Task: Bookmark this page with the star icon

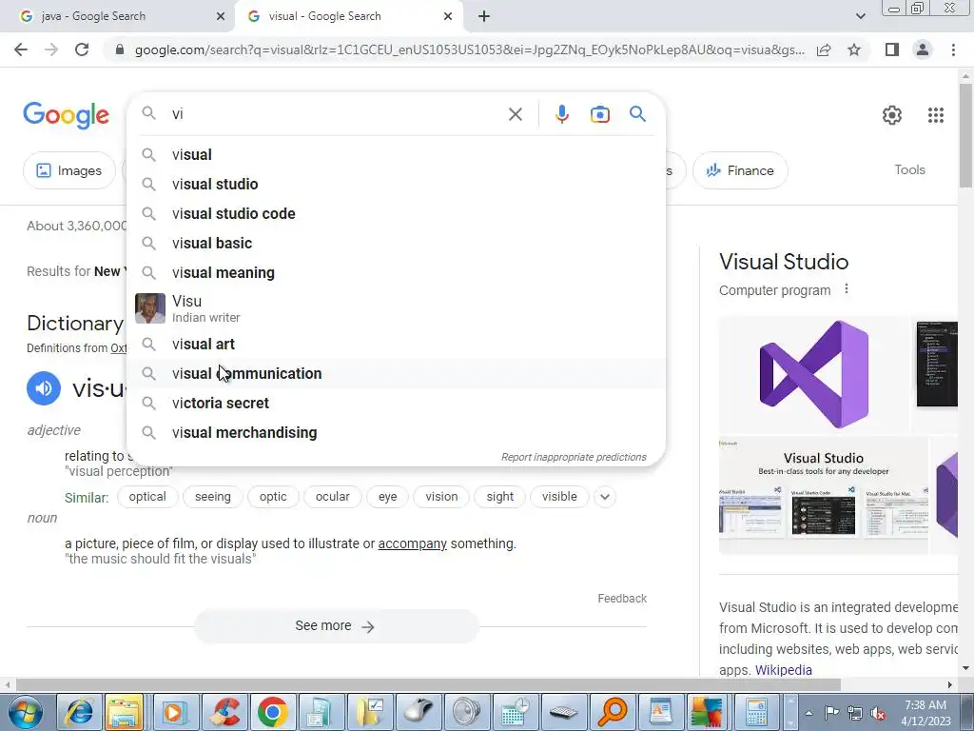Action: (x=854, y=49)
